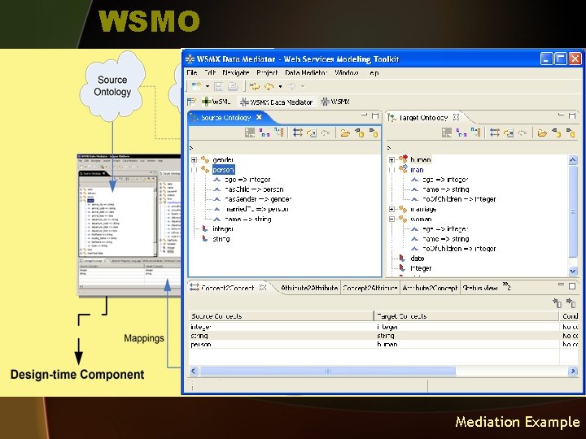
Task: Click the mappings table horizontal scrollbar thumb
Action: point(328,371)
